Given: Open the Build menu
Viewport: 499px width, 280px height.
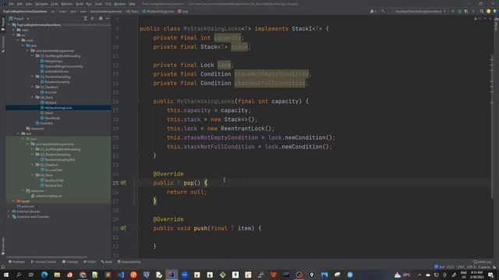Looking at the screenshot, I should [80, 4].
